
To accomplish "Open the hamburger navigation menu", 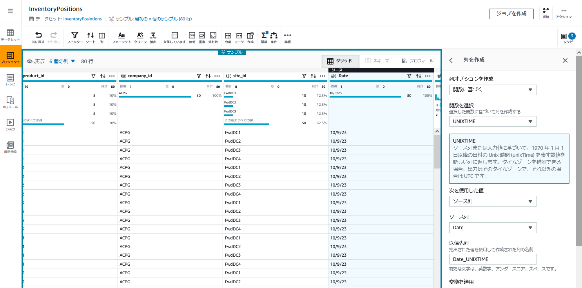I will 10,11.
